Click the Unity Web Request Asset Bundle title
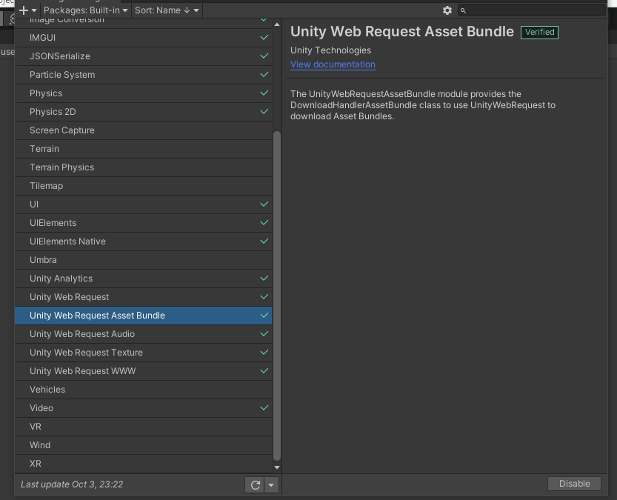This screenshot has height=500, width=617. [x=402, y=31]
